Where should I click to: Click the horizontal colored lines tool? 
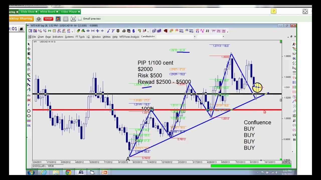point(29,121)
